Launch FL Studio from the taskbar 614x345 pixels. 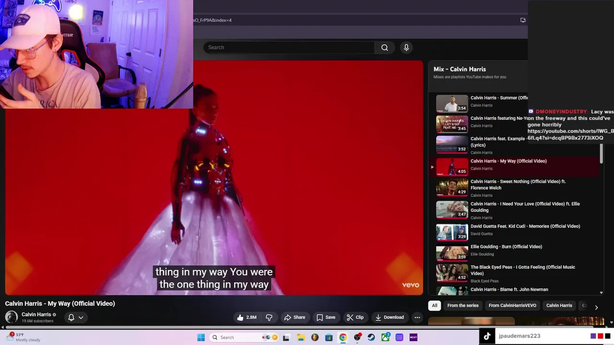tap(315, 337)
